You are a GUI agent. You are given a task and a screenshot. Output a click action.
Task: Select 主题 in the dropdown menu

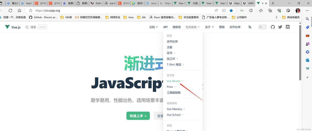(x=170, y=47)
